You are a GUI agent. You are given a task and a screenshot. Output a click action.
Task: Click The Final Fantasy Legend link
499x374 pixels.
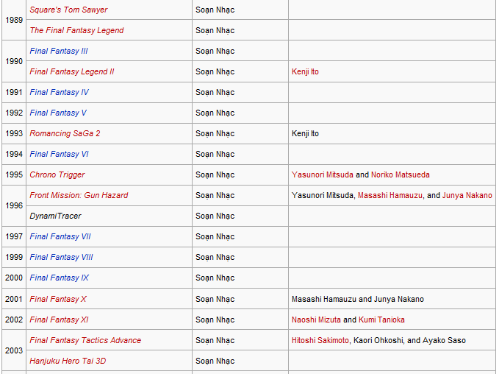click(x=76, y=30)
